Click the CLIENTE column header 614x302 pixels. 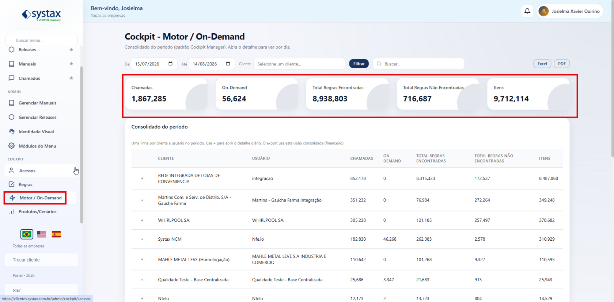click(x=166, y=158)
